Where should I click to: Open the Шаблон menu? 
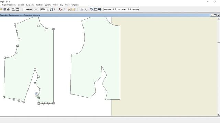pyautogui.click(x=40, y=5)
